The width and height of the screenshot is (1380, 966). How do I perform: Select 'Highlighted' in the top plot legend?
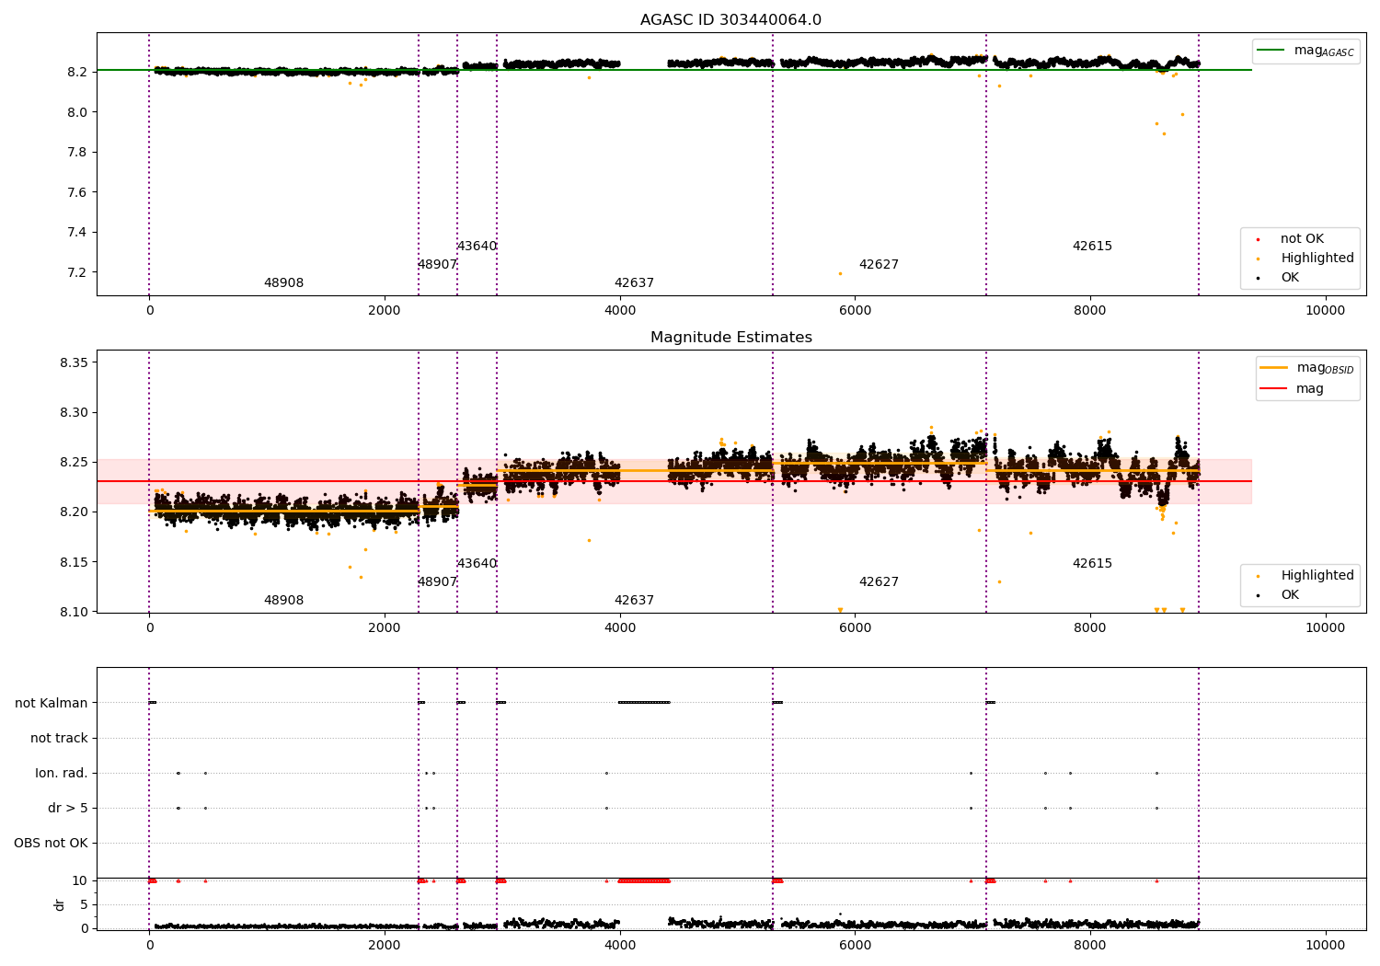[x=1317, y=259]
